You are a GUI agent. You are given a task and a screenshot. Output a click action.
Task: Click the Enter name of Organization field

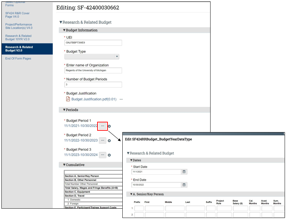coord(93,70)
